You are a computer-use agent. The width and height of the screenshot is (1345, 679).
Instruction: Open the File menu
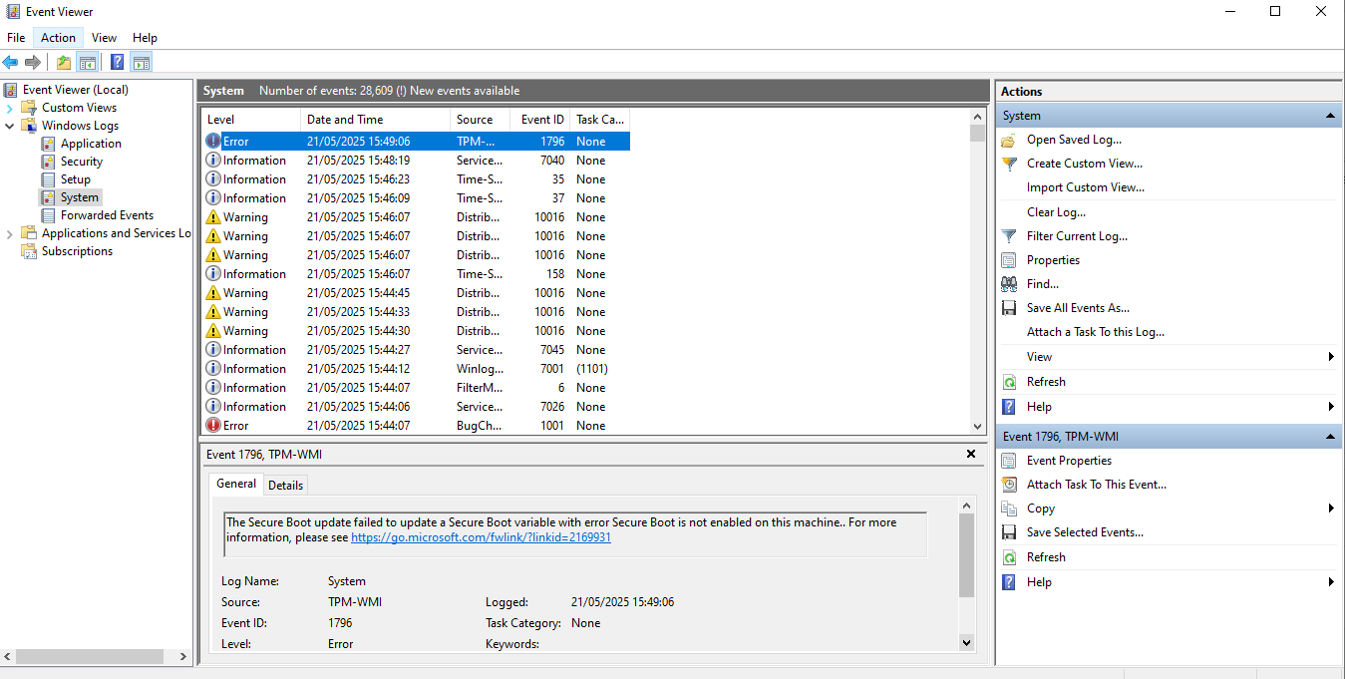[16, 38]
